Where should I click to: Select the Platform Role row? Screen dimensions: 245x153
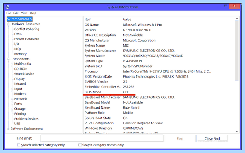click(159, 113)
